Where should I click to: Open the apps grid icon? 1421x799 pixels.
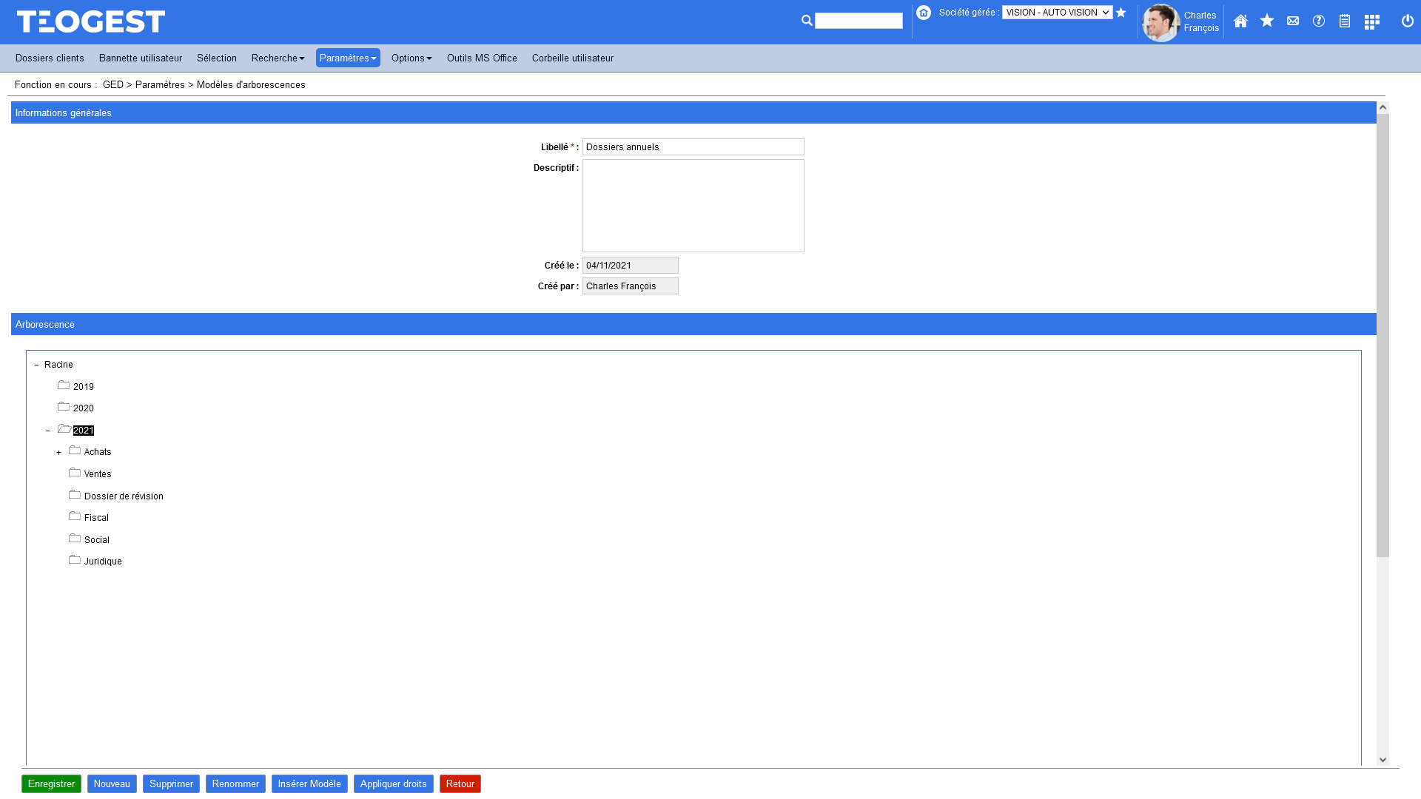tap(1371, 22)
